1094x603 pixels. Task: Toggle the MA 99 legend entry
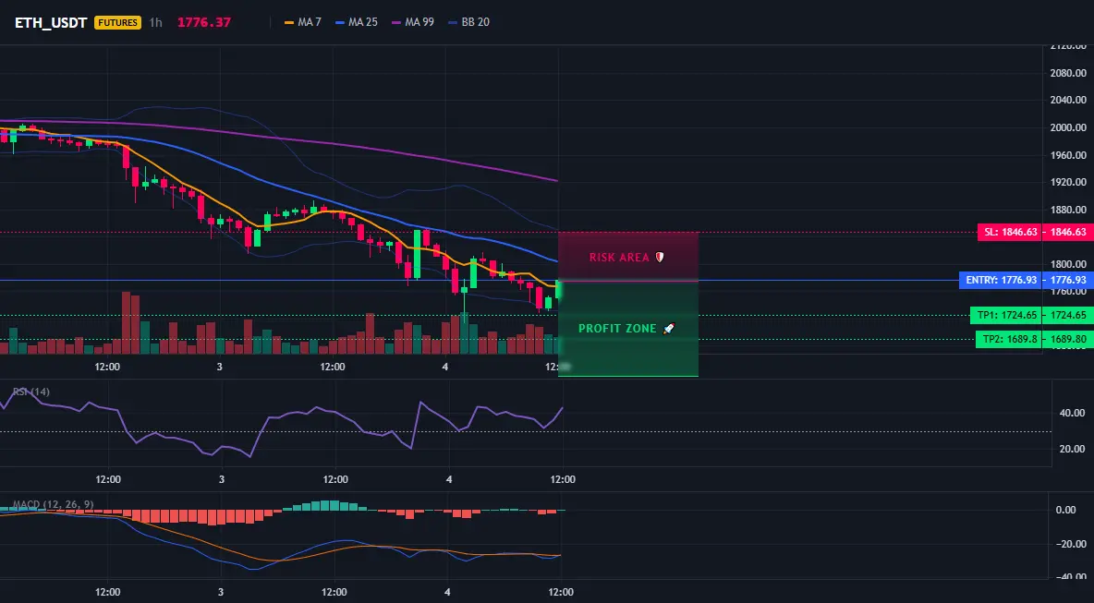click(413, 22)
